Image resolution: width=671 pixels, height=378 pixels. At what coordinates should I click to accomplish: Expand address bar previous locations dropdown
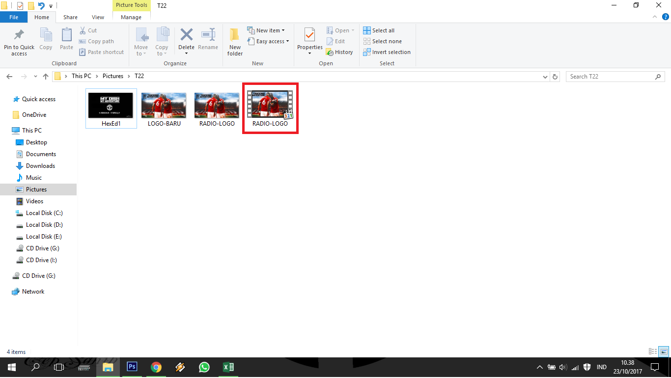(x=545, y=77)
